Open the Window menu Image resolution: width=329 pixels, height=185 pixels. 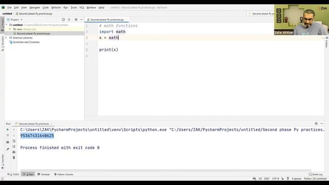click(x=91, y=8)
